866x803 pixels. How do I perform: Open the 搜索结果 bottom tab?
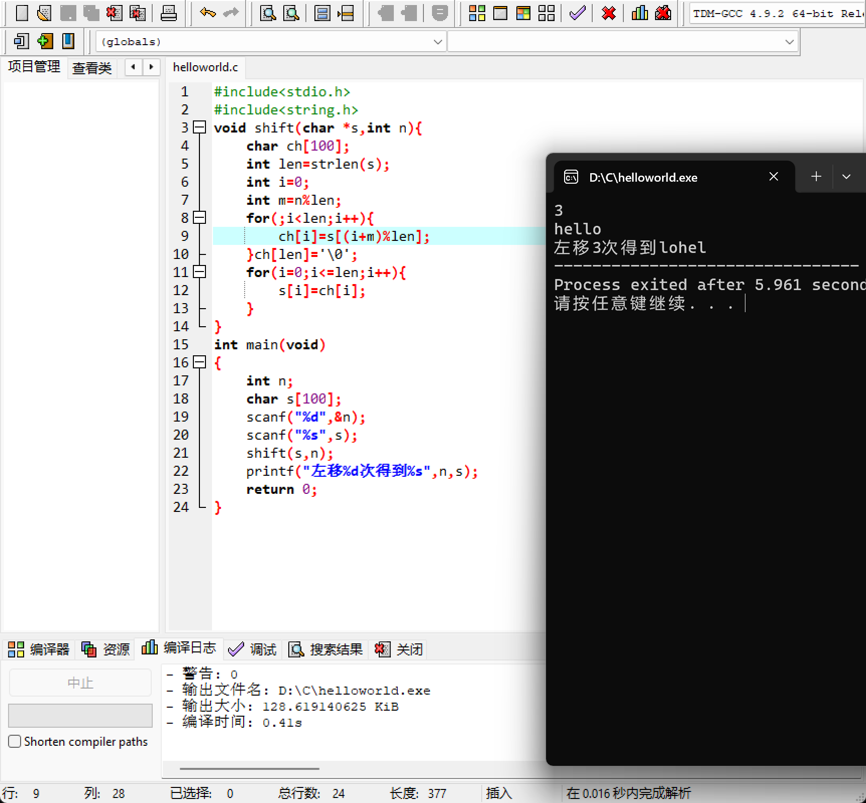(326, 649)
